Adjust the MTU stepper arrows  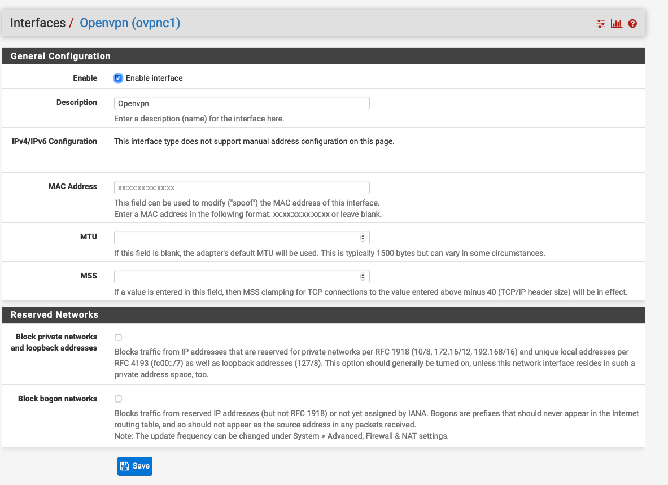tap(363, 238)
